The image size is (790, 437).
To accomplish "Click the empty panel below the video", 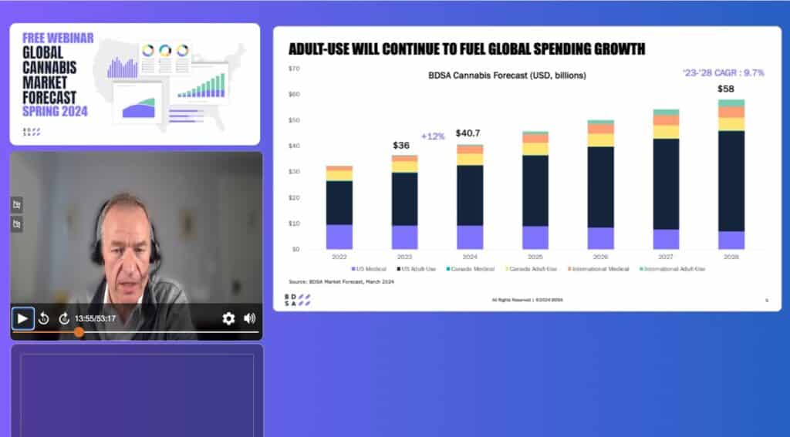I will click(x=137, y=391).
